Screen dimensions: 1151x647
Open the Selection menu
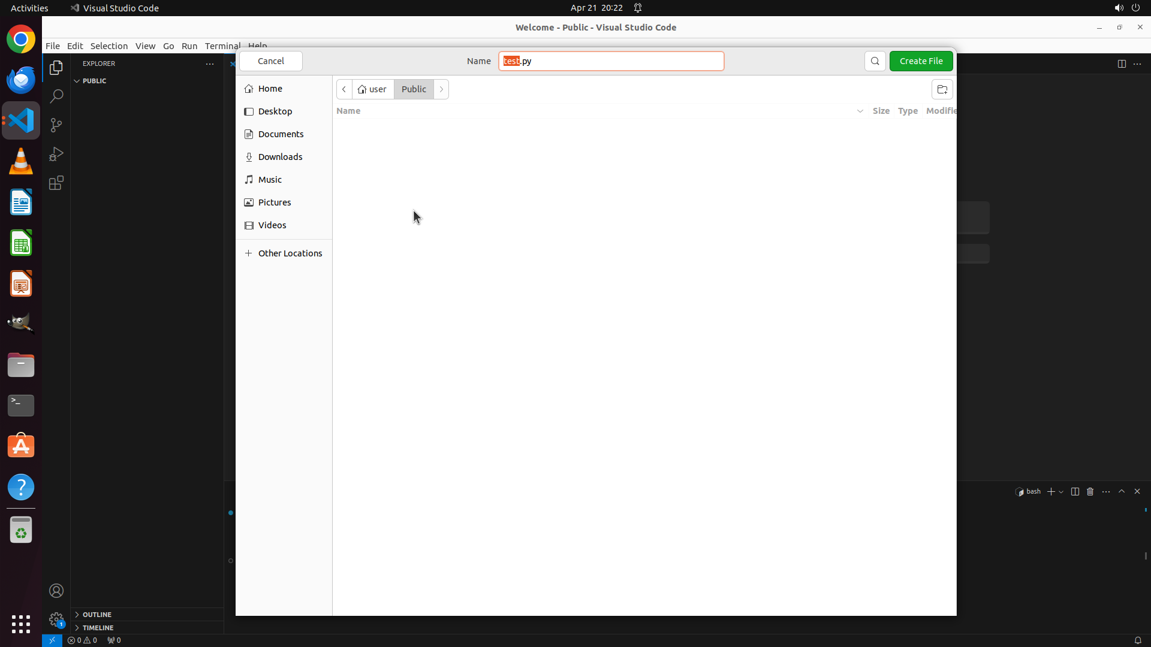(109, 46)
